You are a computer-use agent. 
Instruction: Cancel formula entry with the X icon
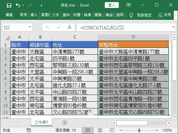click(48, 27)
